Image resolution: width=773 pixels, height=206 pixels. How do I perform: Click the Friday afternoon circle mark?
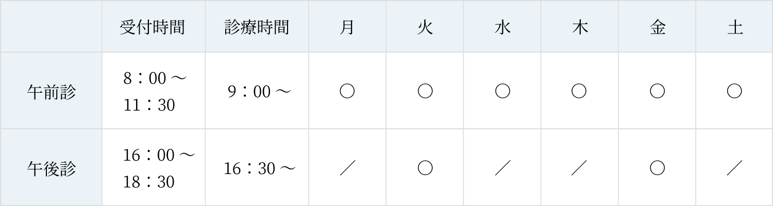point(657,168)
